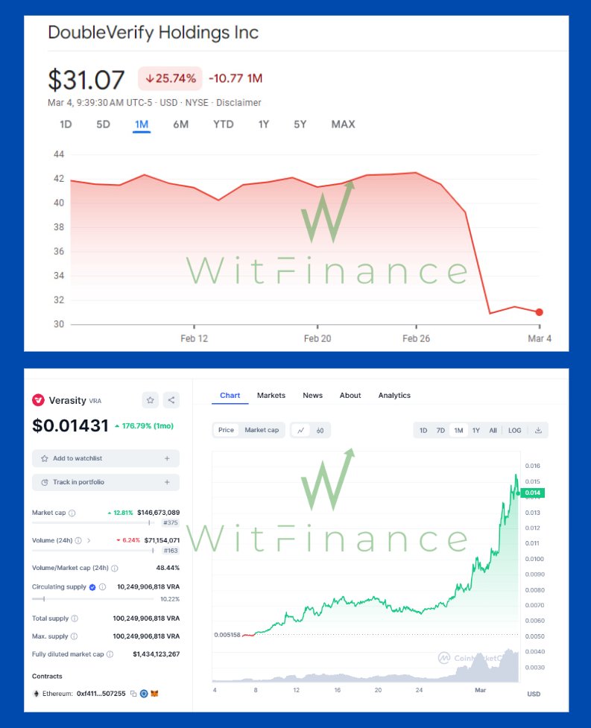Select MAX tab on DoubleVerify chart

[x=343, y=124]
